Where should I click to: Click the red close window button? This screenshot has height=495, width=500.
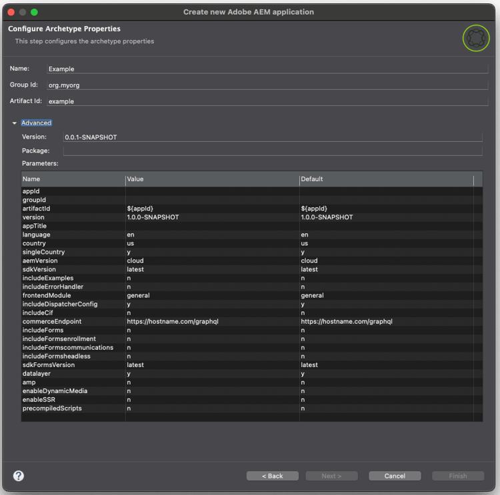11,12
